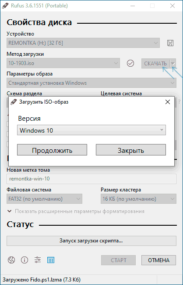183x285 pixels.
Task: Click the Продолжить button
Action: click(52, 150)
